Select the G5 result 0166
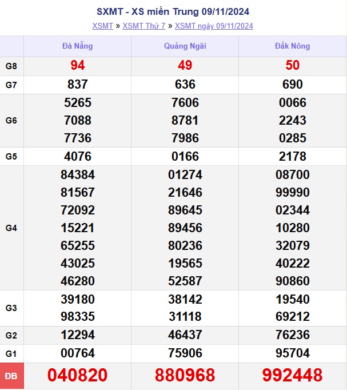Screen dimensions: 347x390 point(185,156)
